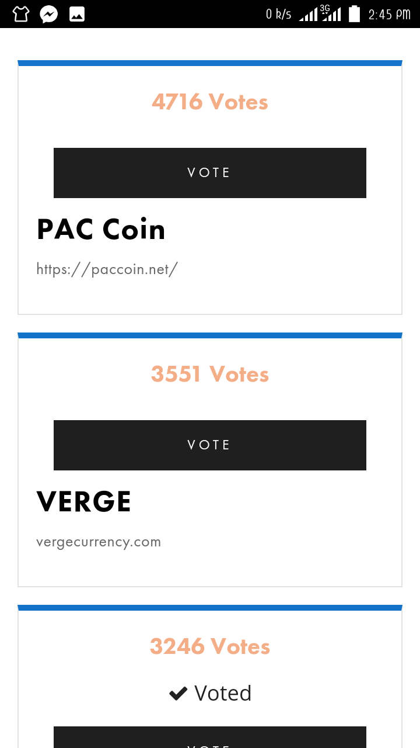Tap the 2:45 PM clock

coord(389,15)
